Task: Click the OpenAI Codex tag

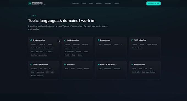Action: [x=48, y=48]
